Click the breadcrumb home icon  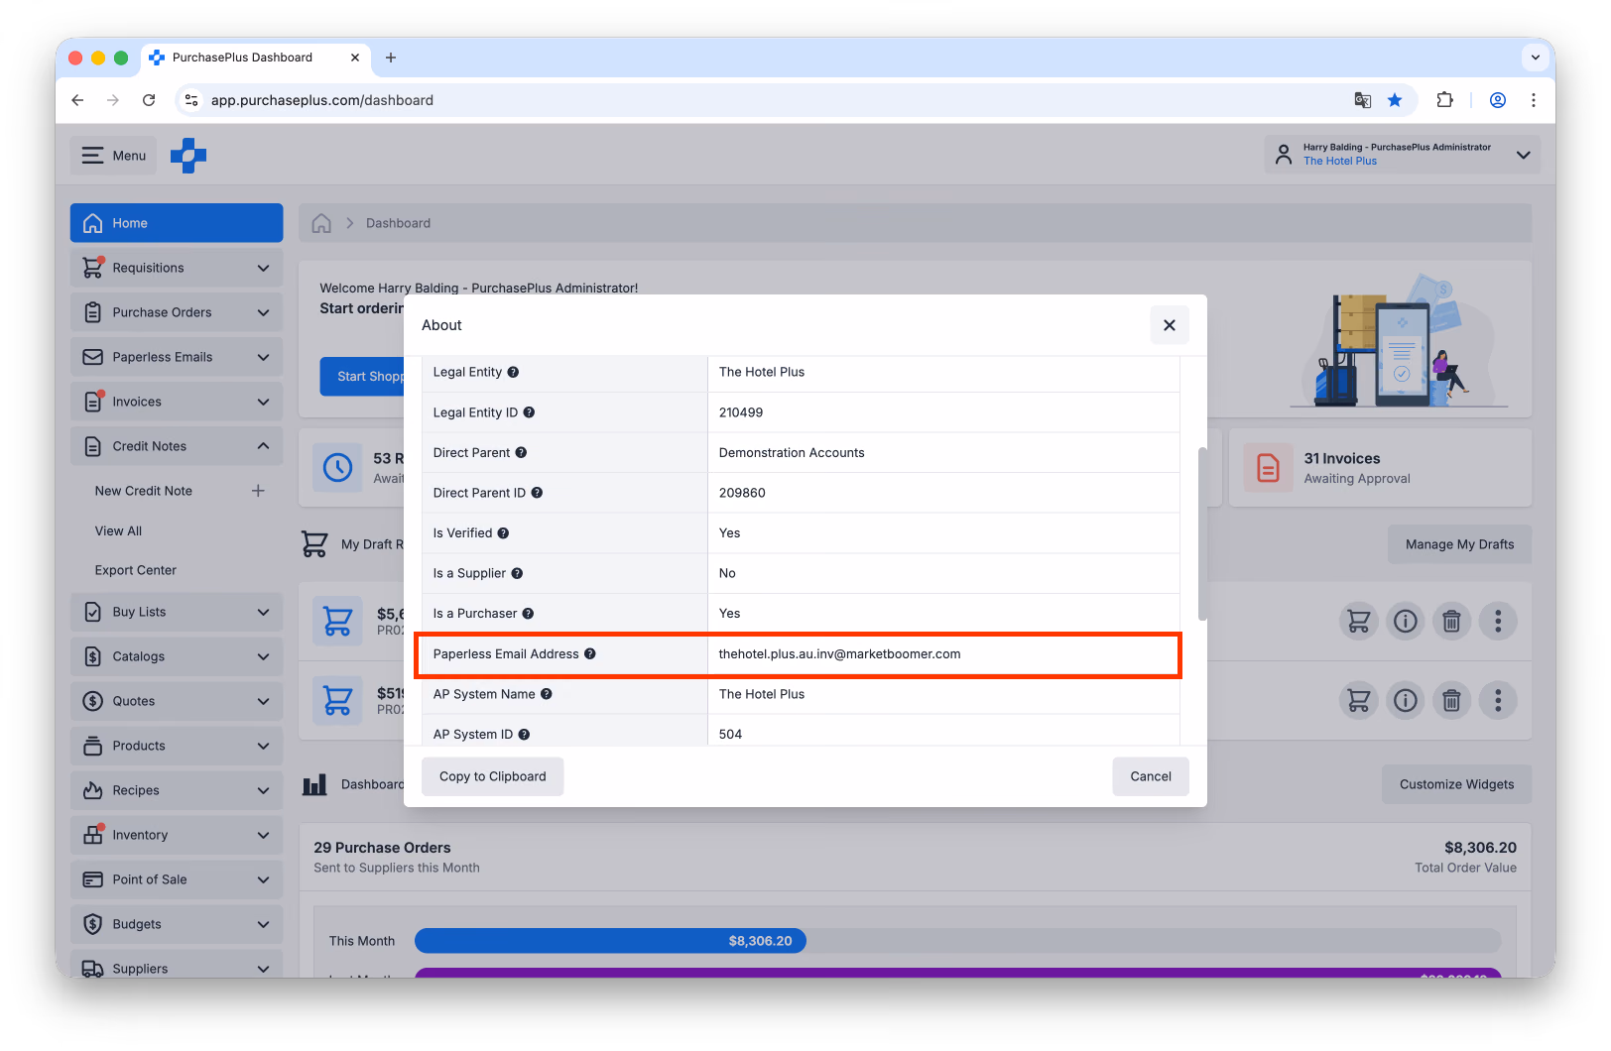(321, 223)
